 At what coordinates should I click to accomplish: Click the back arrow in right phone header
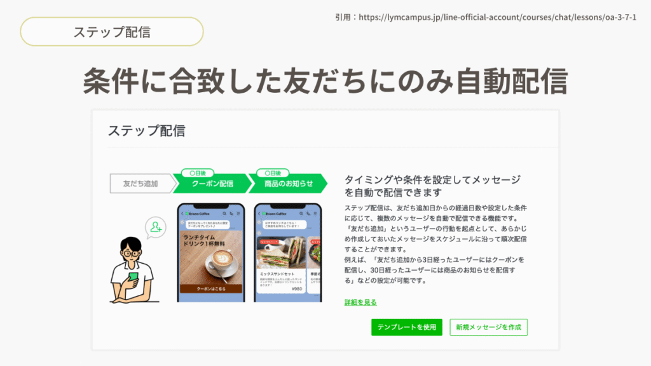pyautogui.click(x=259, y=213)
